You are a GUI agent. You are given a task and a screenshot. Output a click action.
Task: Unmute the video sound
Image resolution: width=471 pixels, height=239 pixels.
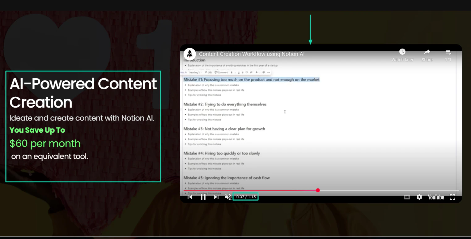228,197
